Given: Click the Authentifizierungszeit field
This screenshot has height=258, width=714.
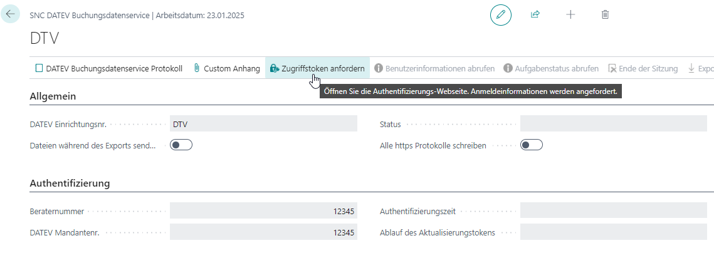Looking at the screenshot, I should click(x=613, y=211).
